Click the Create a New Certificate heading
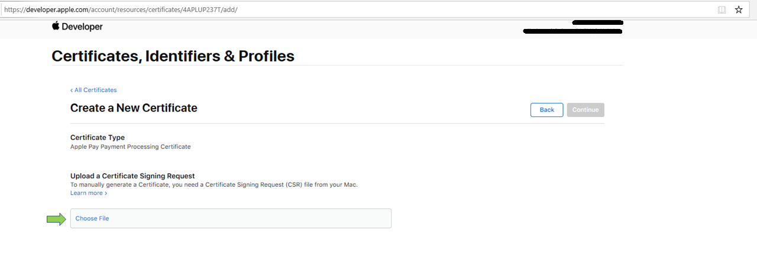757x260 pixels. coord(134,108)
